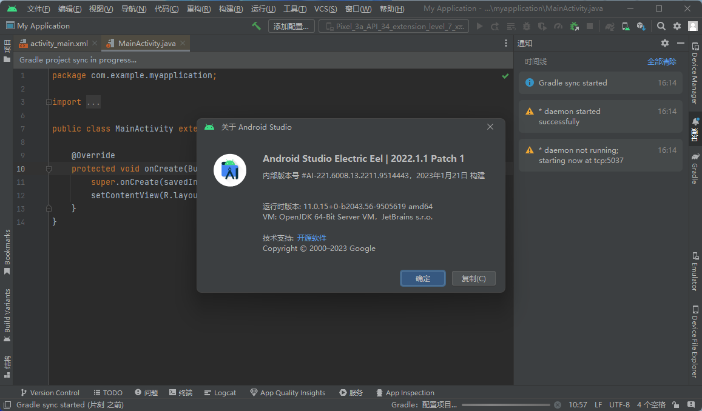Image resolution: width=702 pixels, height=411 pixels.
Task: Click the Stop square icon in toolbar
Action: coord(590,27)
